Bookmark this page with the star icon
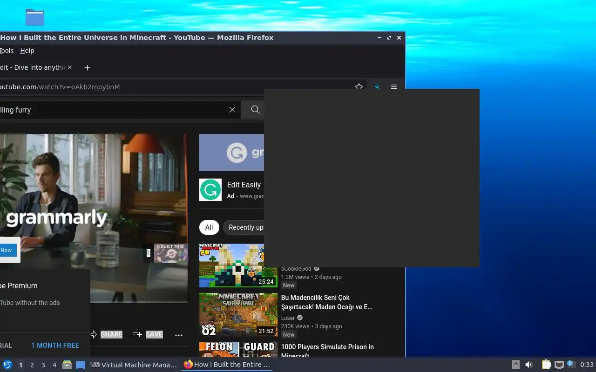Viewport: 596px width, 372px height. point(359,86)
